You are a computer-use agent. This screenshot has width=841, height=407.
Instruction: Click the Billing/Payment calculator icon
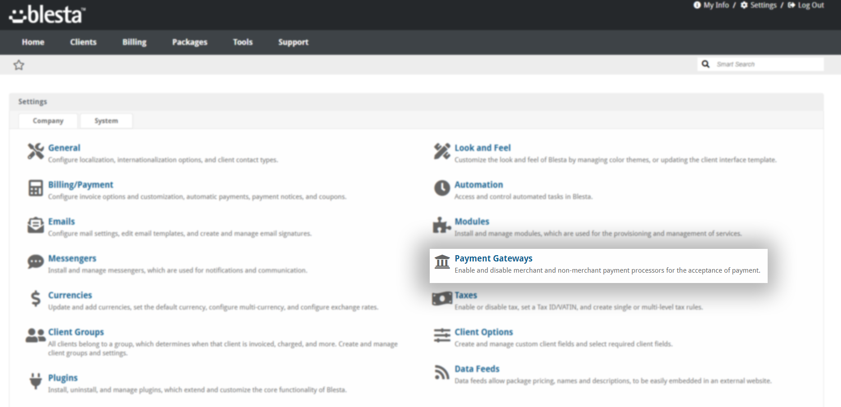tap(36, 188)
